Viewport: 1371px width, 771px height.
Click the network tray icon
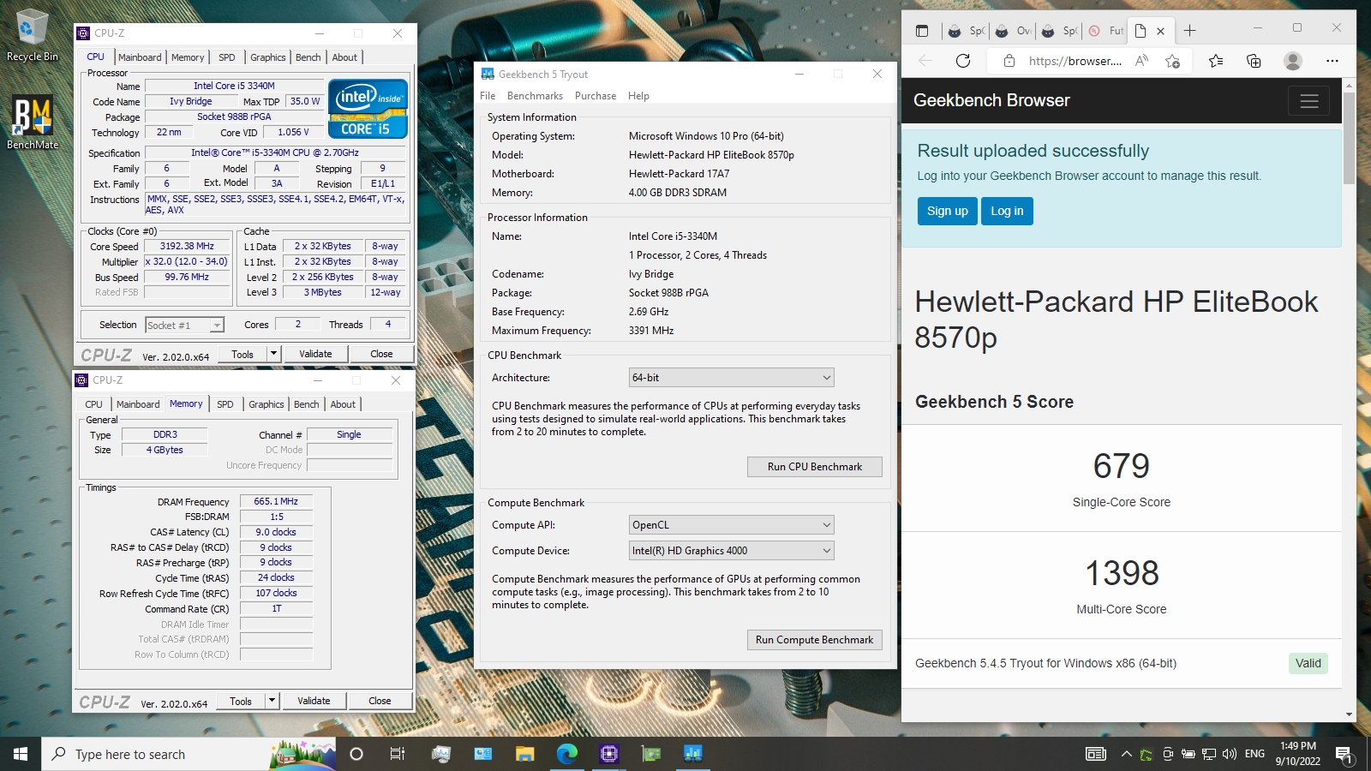click(x=1209, y=754)
